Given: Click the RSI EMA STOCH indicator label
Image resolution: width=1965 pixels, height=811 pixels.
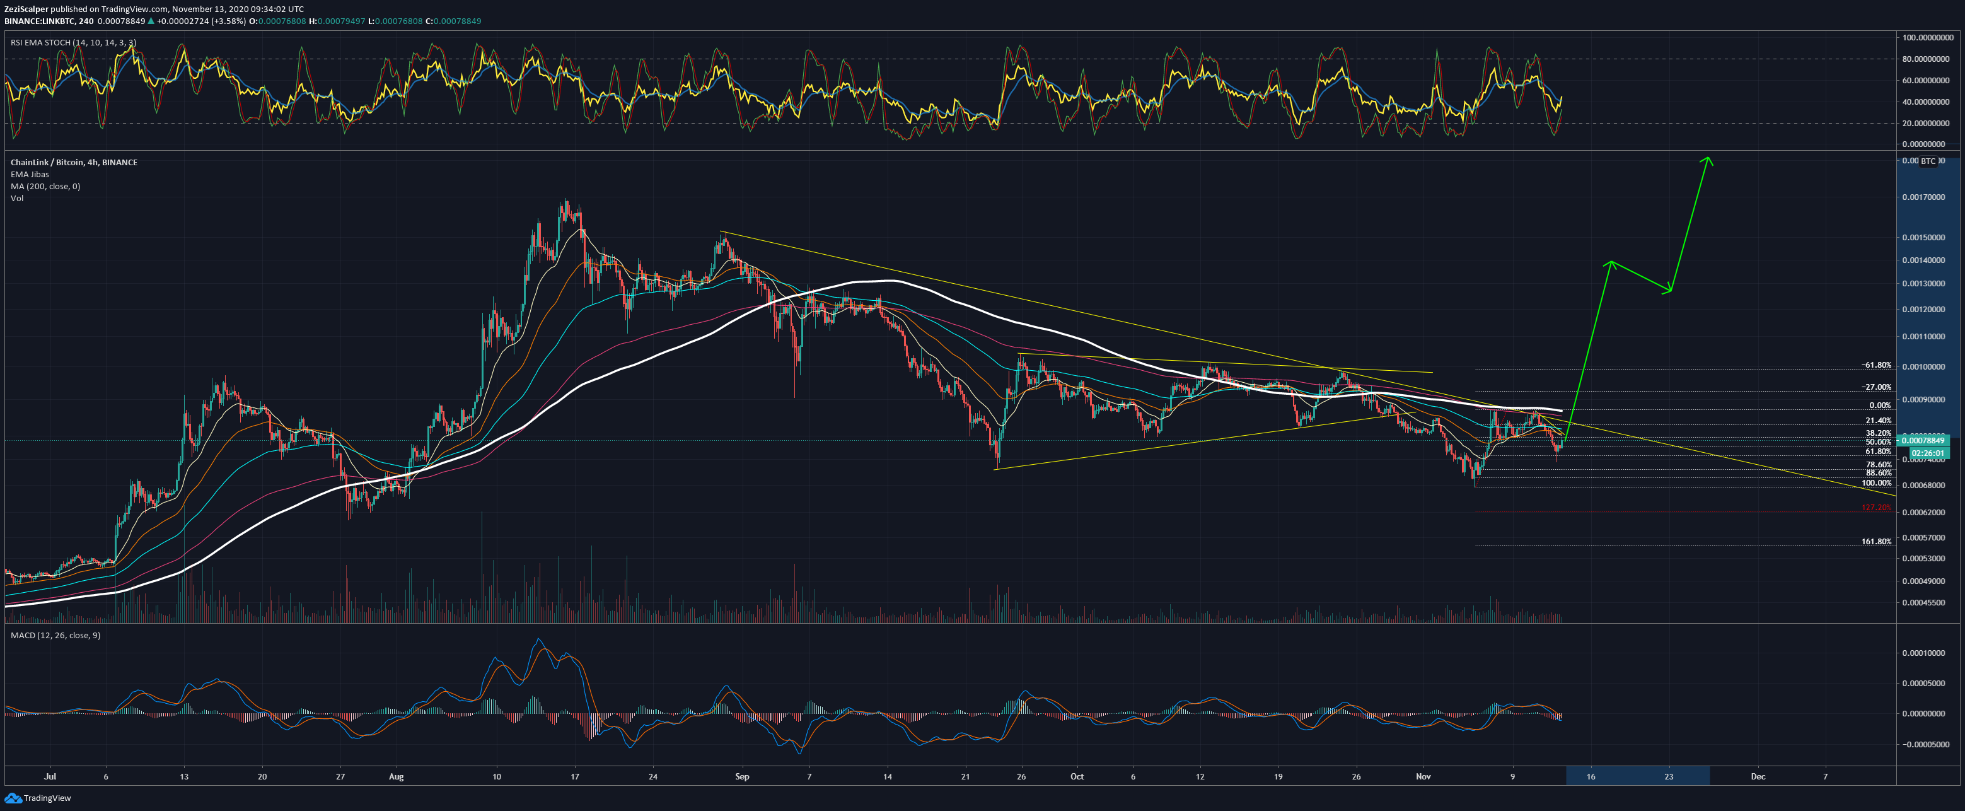Looking at the screenshot, I should click(x=73, y=43).
